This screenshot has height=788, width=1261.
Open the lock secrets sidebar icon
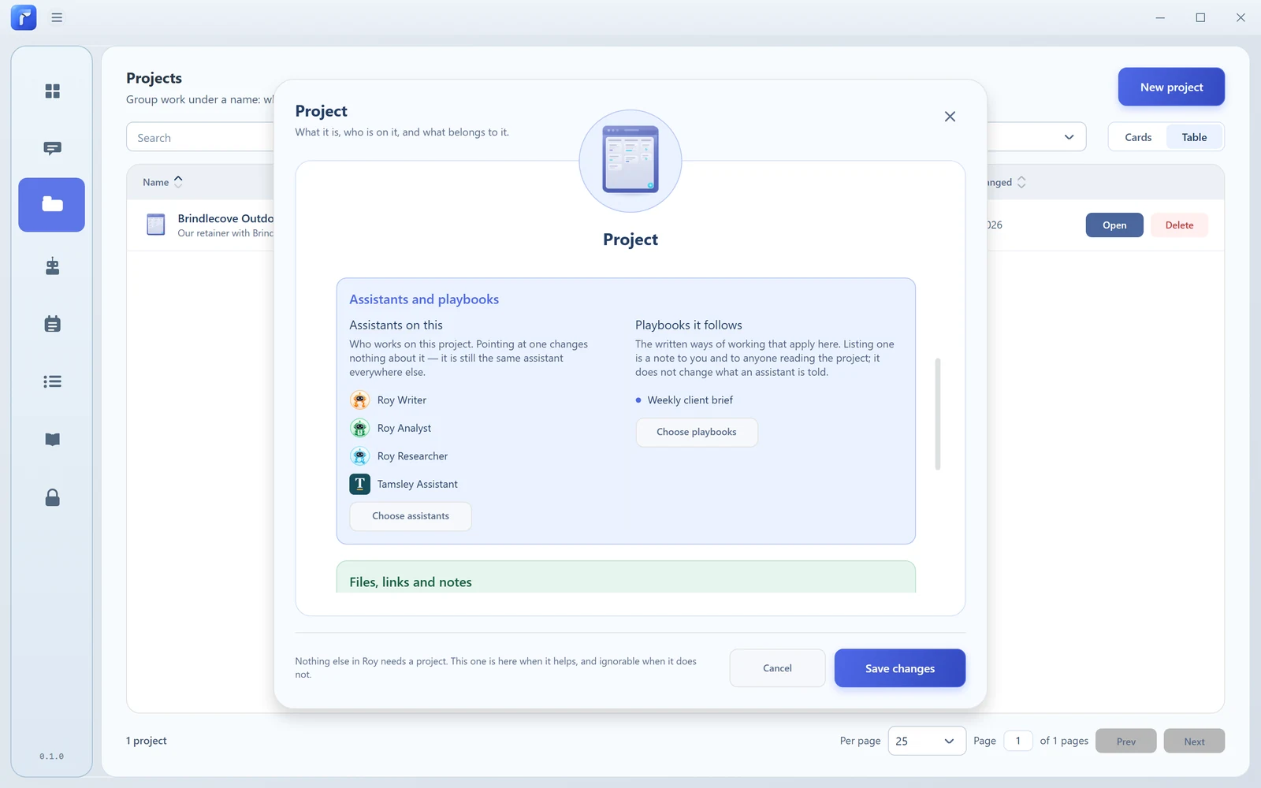point(52,497)
